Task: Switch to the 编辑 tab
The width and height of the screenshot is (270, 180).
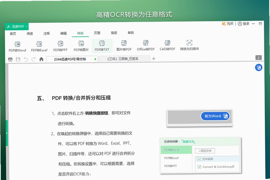Action: pos(63,33)
